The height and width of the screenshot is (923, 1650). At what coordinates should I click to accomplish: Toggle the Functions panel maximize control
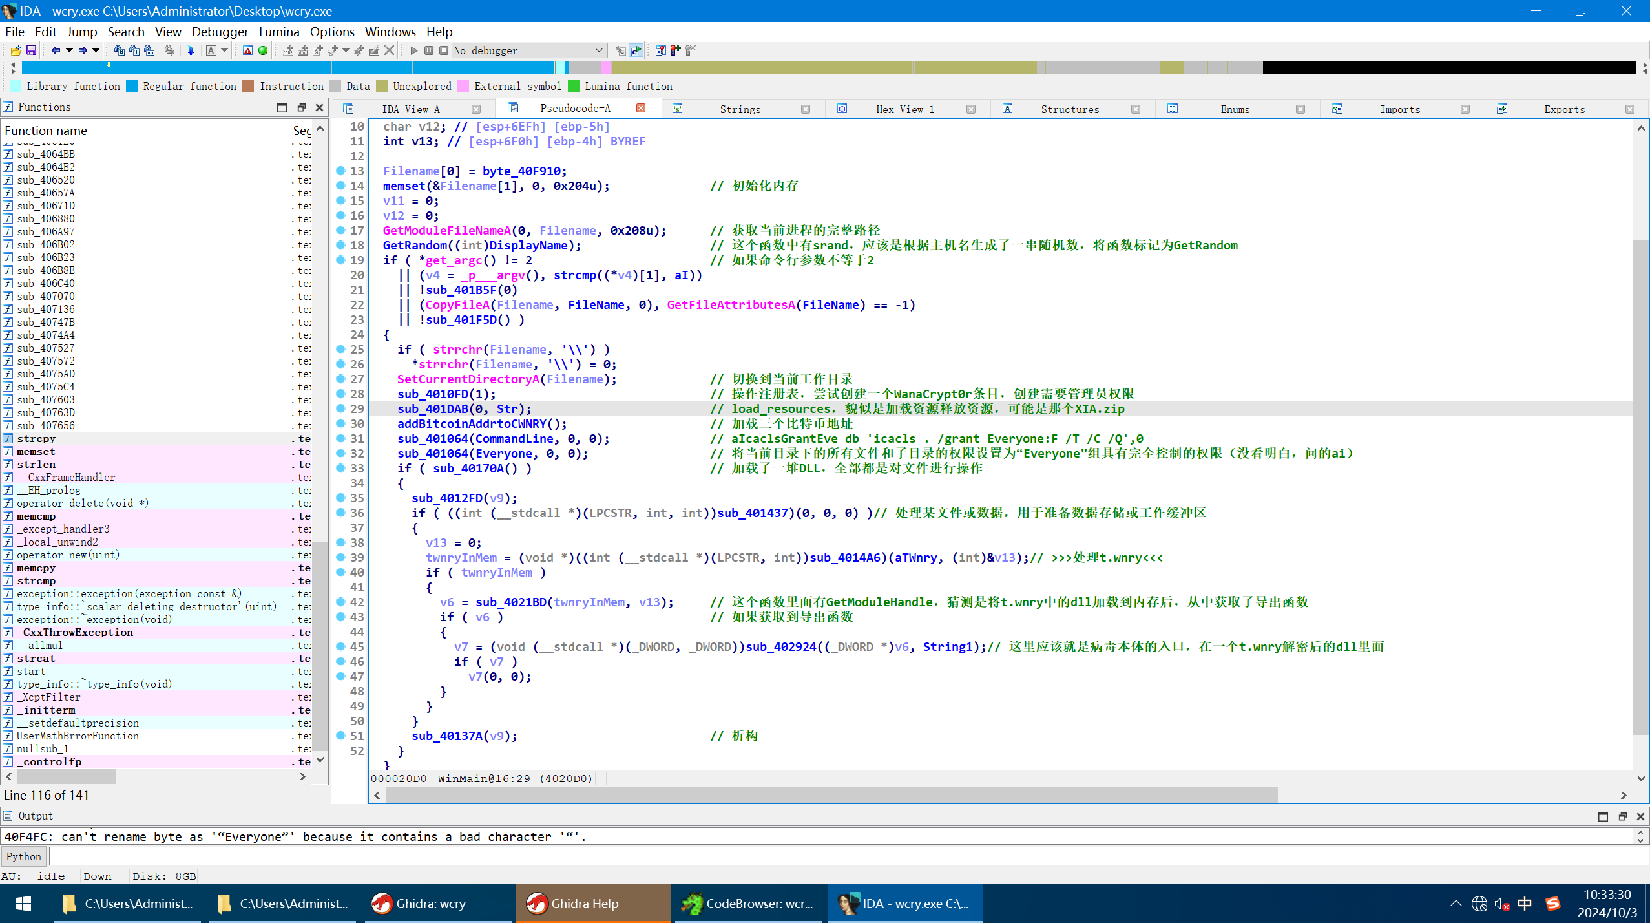coord(283,107)
